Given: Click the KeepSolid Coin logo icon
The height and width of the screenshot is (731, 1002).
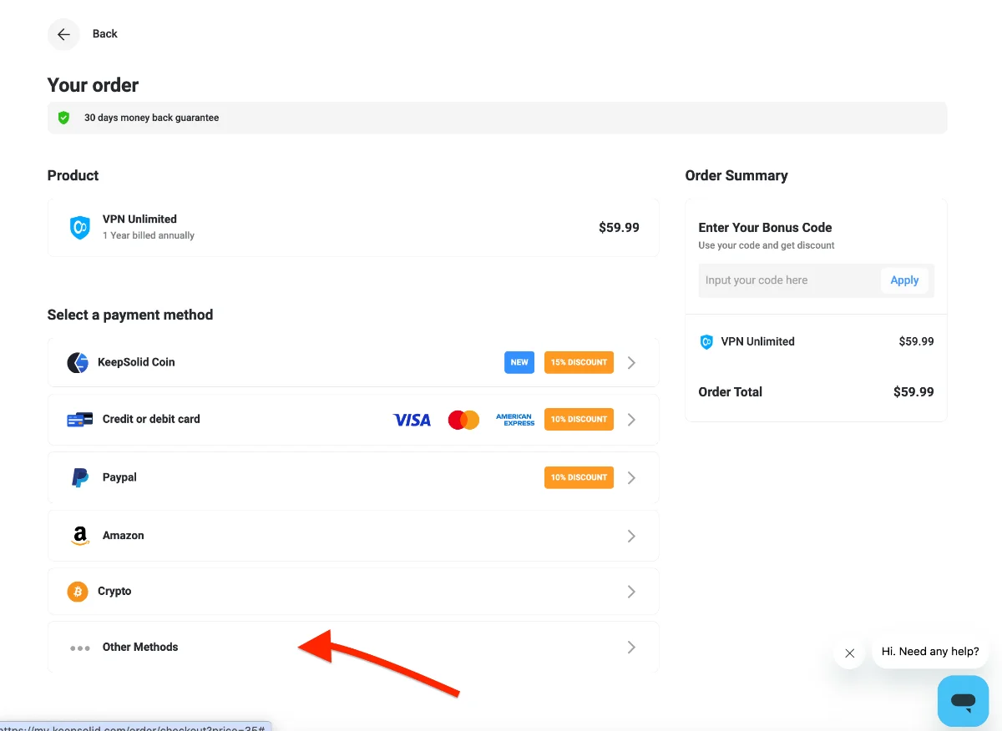Looking at the screenshot, I should 78,362.
